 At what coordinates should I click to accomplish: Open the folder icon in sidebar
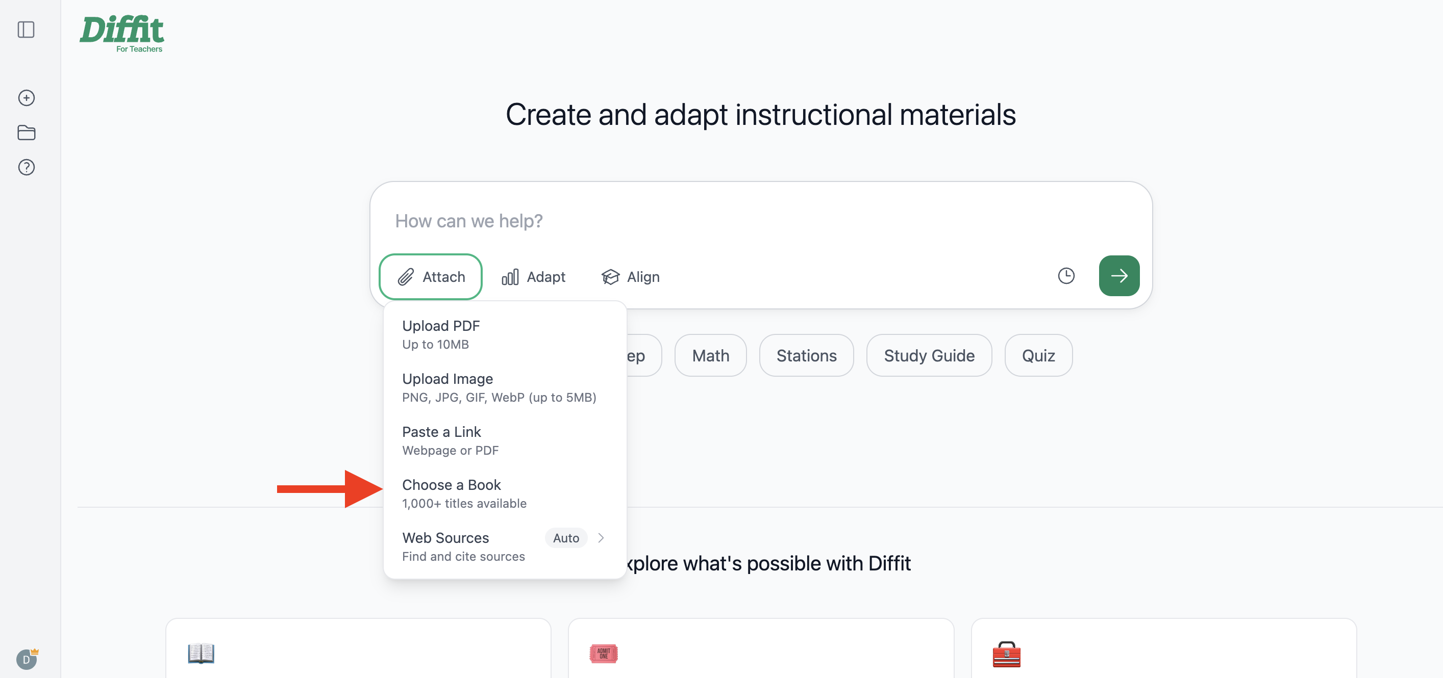click(27, 133)
